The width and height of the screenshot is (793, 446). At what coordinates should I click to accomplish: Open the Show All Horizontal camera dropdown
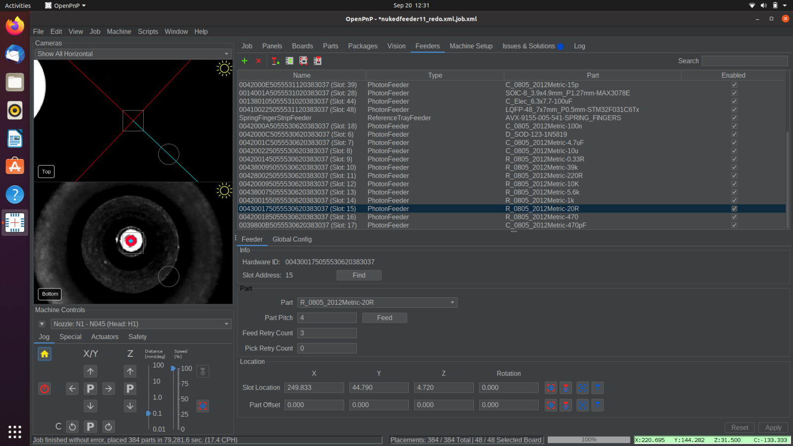tap(133, 54)
